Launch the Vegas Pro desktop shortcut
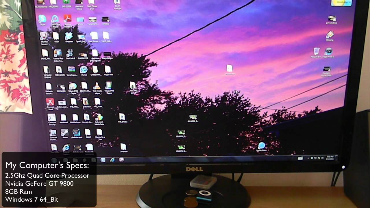Screen dimensions: 370x208 tap(328, 53)
